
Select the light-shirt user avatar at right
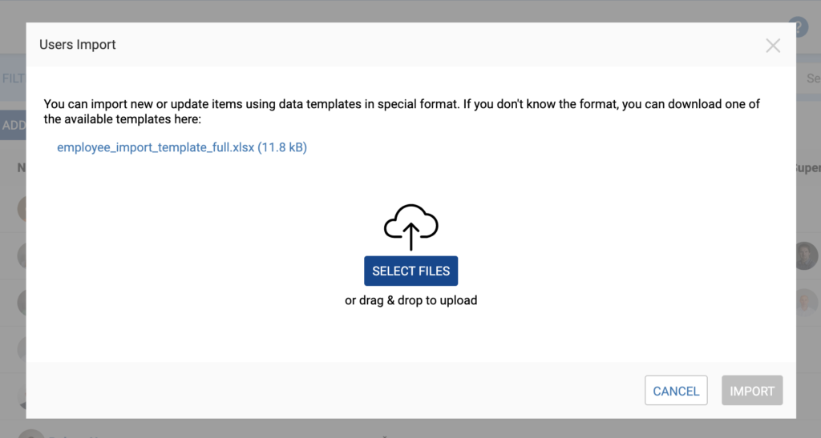807,303
